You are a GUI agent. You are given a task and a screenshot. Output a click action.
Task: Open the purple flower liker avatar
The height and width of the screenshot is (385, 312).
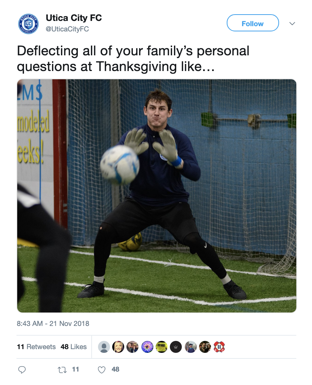point(147,347)
